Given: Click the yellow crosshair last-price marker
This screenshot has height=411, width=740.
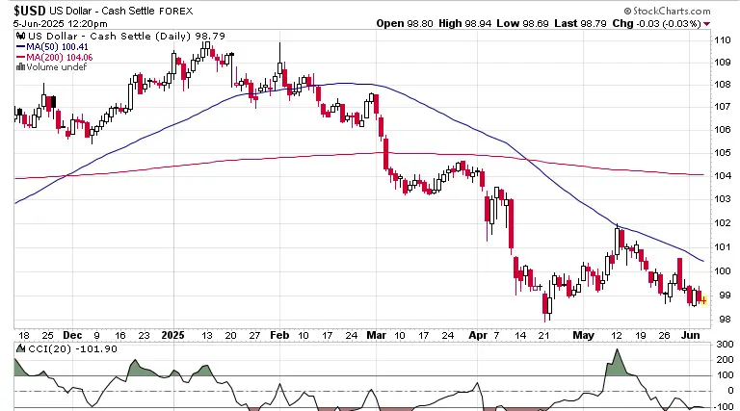Looking at the screenshot, I should (x=703, y=299).
